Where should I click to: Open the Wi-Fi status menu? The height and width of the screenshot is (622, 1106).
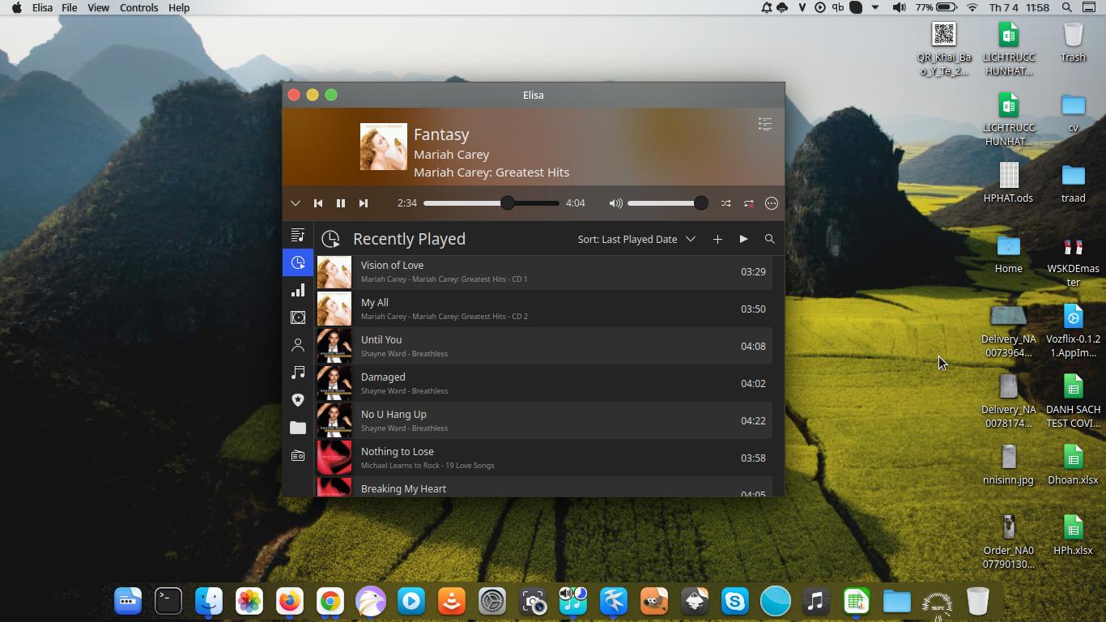point(972,7)
